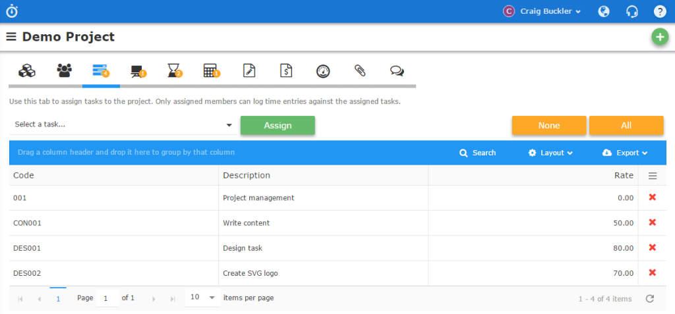
Task: Expand the Export dropdown
Action: tap(625, 153)
